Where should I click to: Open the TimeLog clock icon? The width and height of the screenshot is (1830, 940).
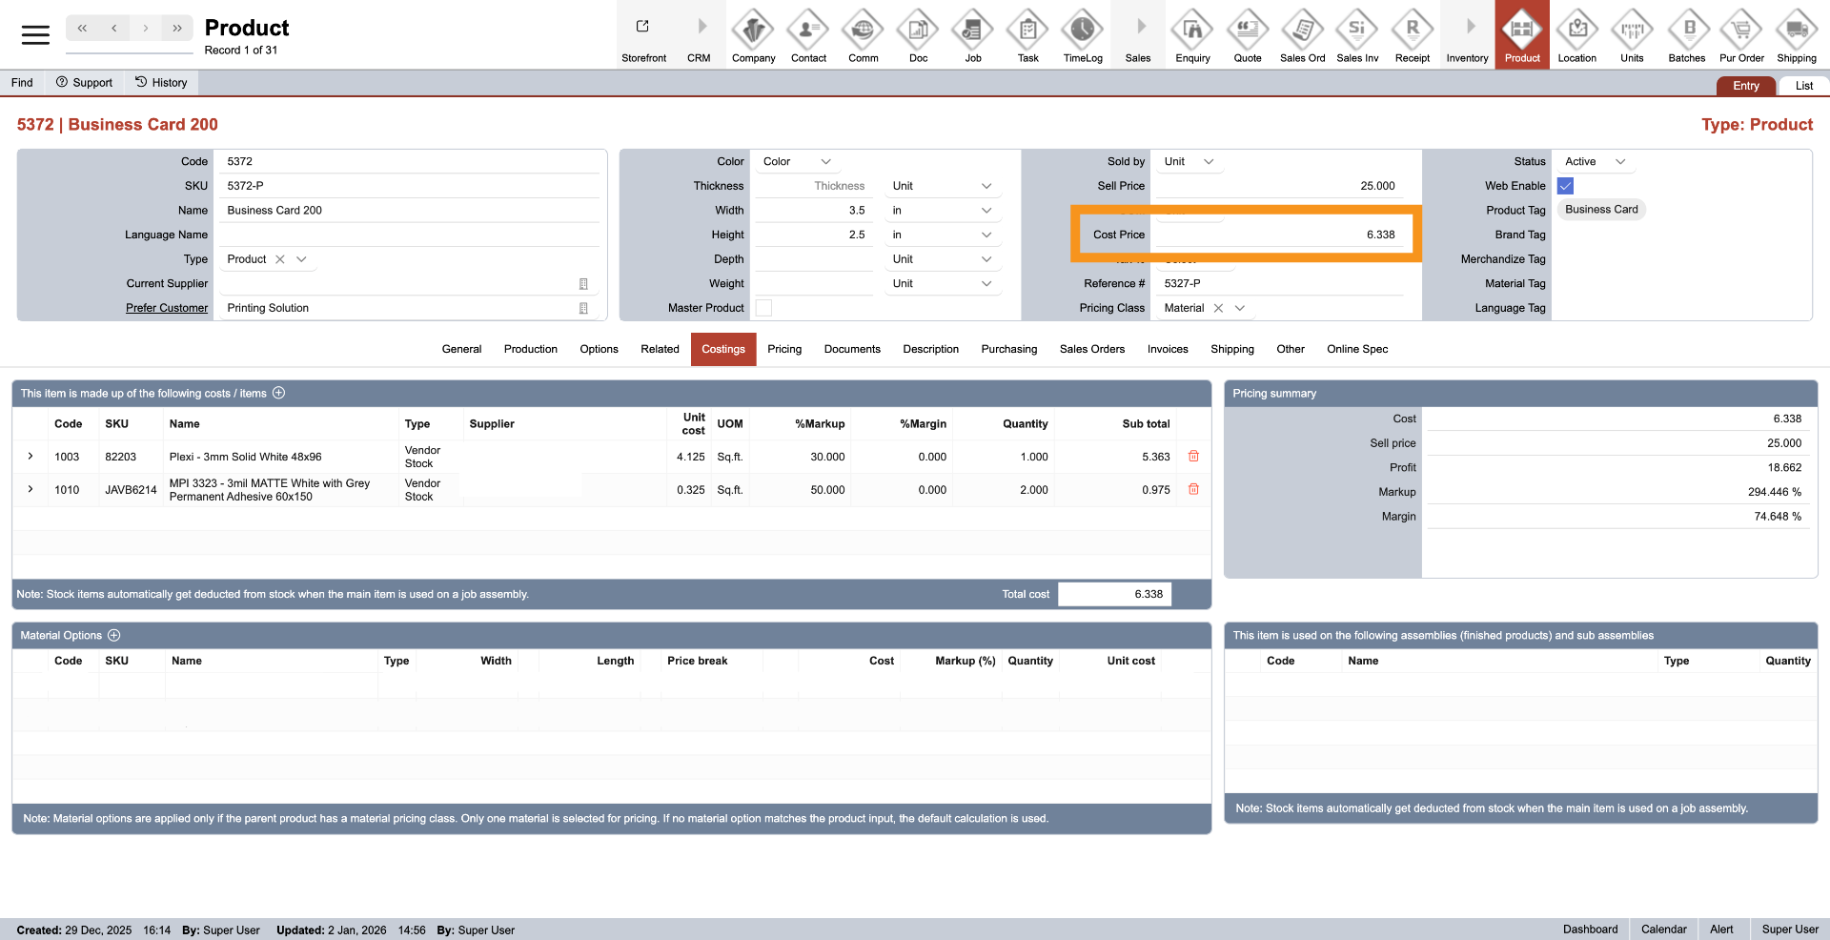coord(1082,33)
